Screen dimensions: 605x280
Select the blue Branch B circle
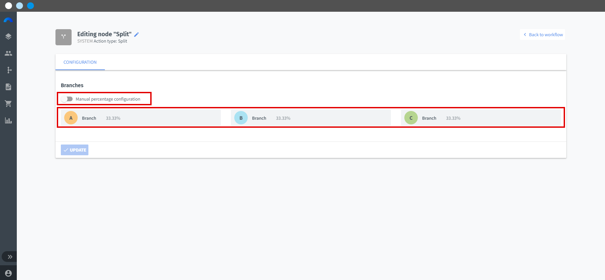click(241, 118)
